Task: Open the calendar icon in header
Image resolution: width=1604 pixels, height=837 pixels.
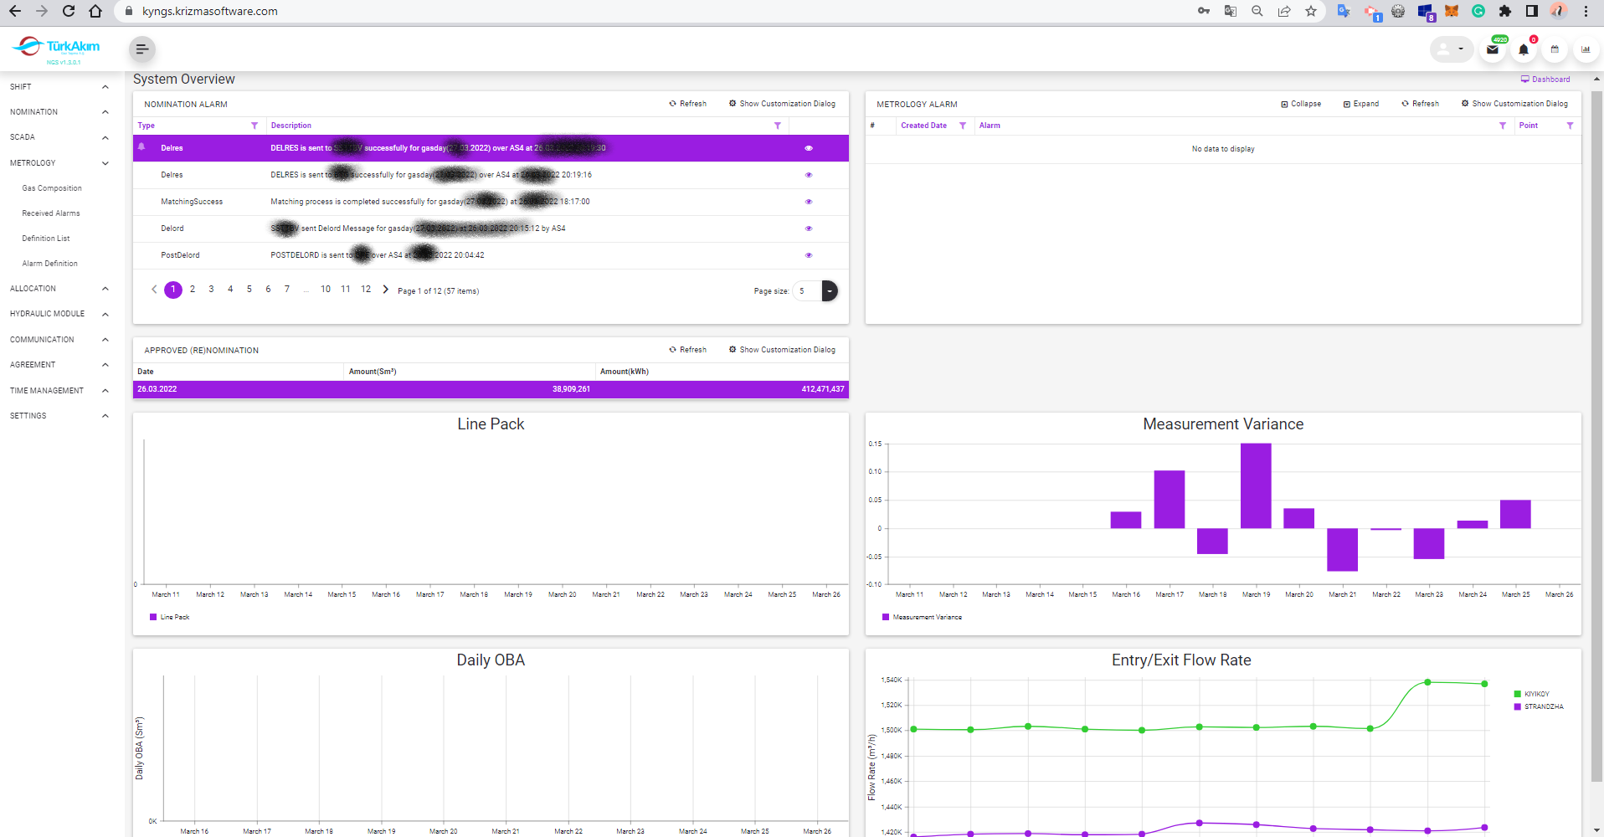Action: coord(1555,50)
